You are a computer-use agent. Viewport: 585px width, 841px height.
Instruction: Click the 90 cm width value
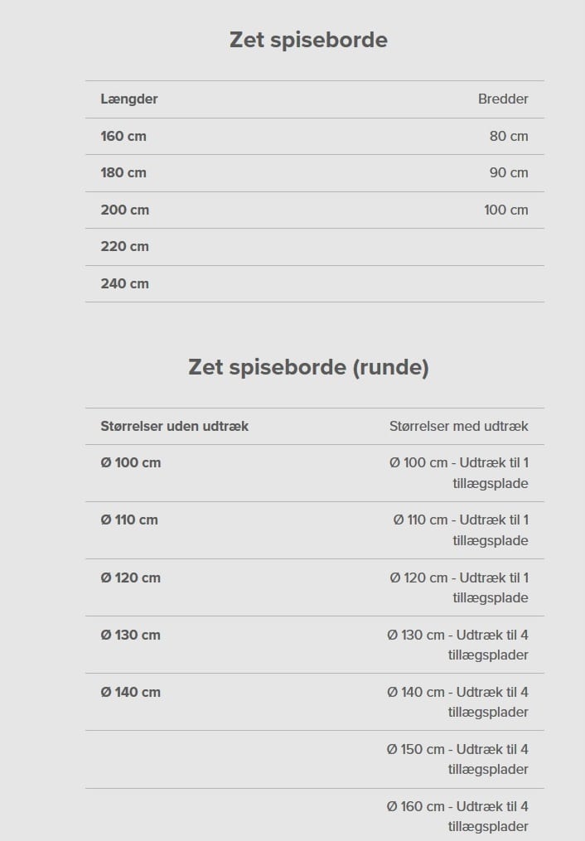click(508, 172)
